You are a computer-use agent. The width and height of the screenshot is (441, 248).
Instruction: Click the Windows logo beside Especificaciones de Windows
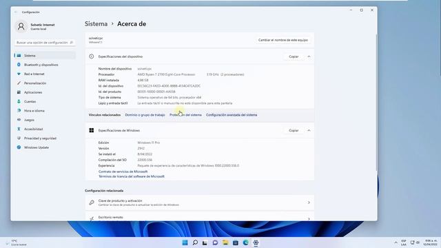tap(92, 130)
